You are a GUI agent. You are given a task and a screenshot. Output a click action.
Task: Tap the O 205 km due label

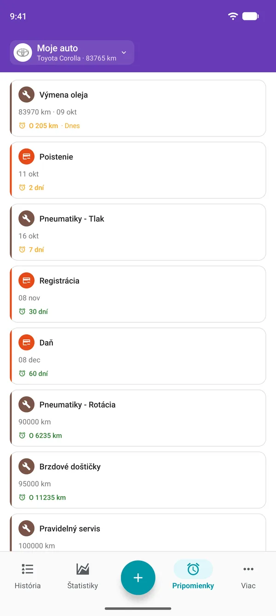click(43, 125)
